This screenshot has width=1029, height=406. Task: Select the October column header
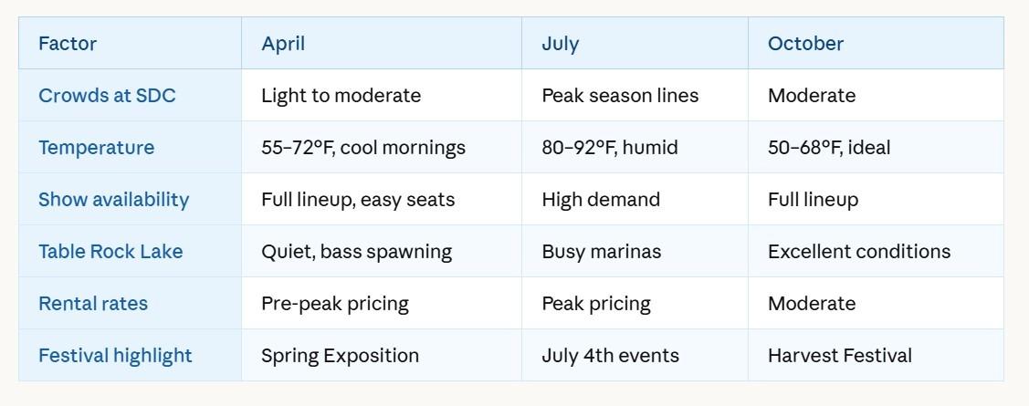pos(805,44)
